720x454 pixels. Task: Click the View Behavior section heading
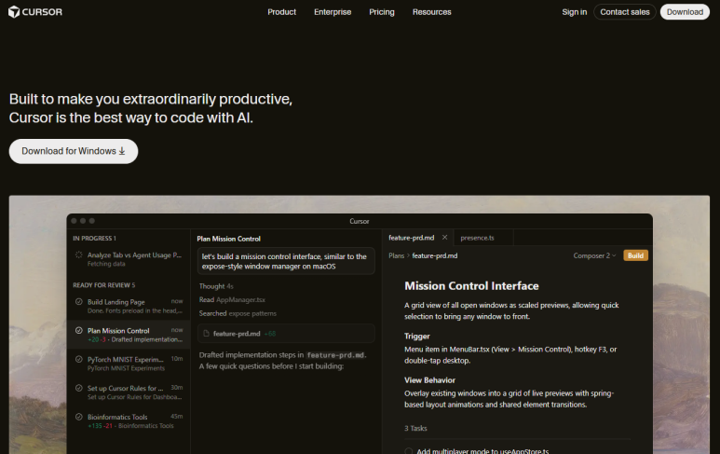pyautogui.click(x=429, y=380)
